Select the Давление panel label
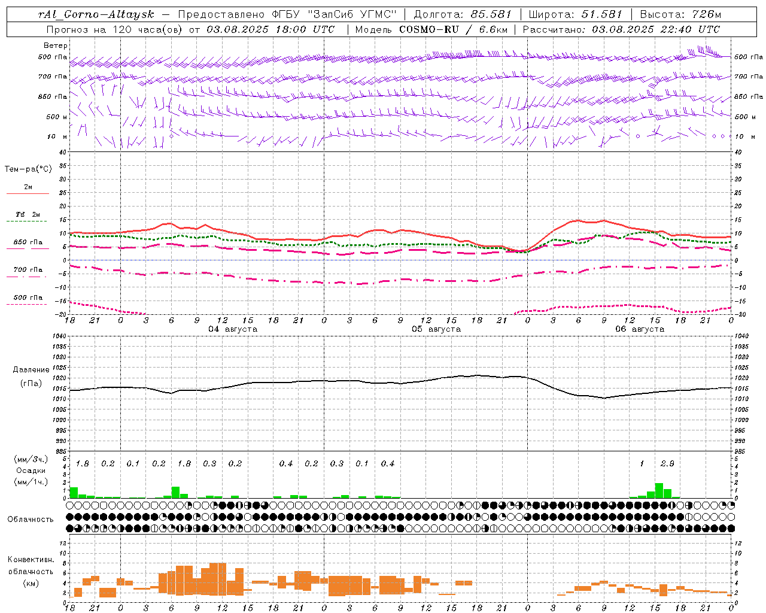Screen dimensions: 766x613 (31, 370)
